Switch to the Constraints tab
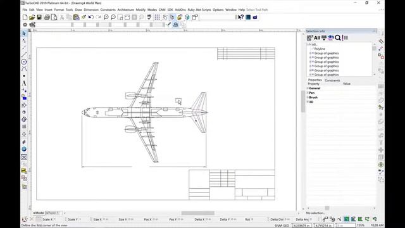Screen dimensions: 405x228 click(x=332, y=80)
